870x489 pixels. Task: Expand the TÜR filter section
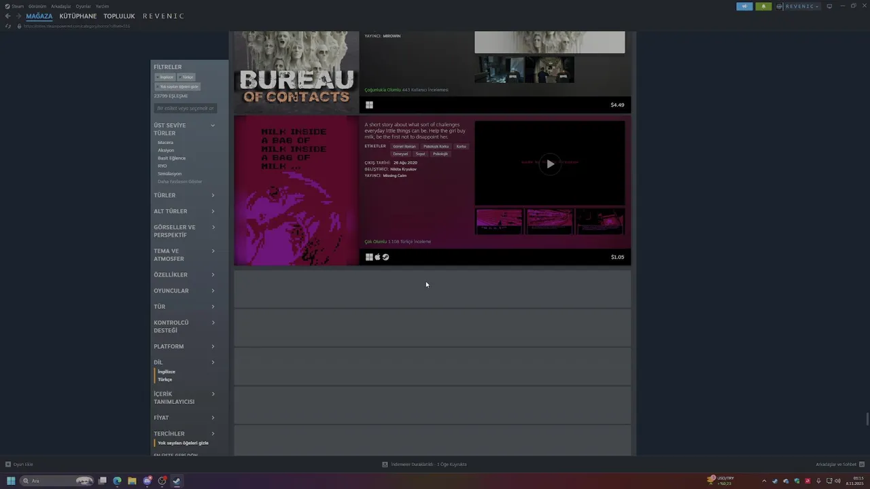(184, 307)
